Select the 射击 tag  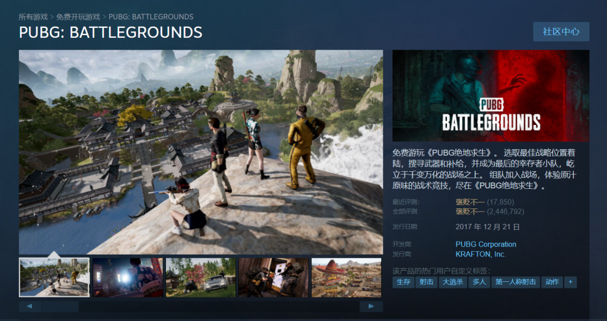[426, 282]
